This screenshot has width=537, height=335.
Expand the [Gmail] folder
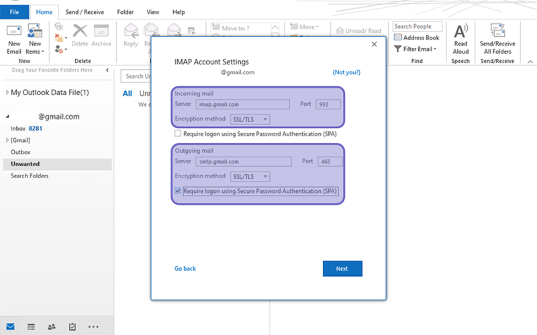click(7, 140)
